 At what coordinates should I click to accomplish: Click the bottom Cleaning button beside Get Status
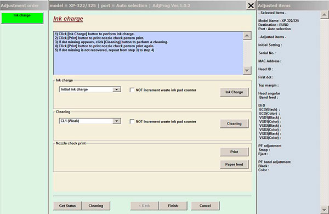(x=95, y=206)
